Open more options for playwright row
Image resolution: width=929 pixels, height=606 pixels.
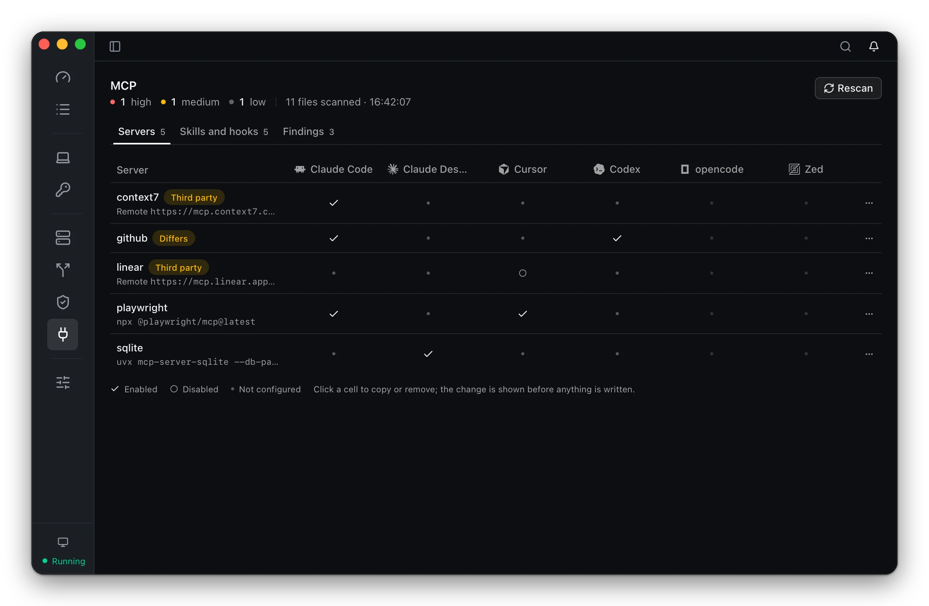[x=869, y=314]
